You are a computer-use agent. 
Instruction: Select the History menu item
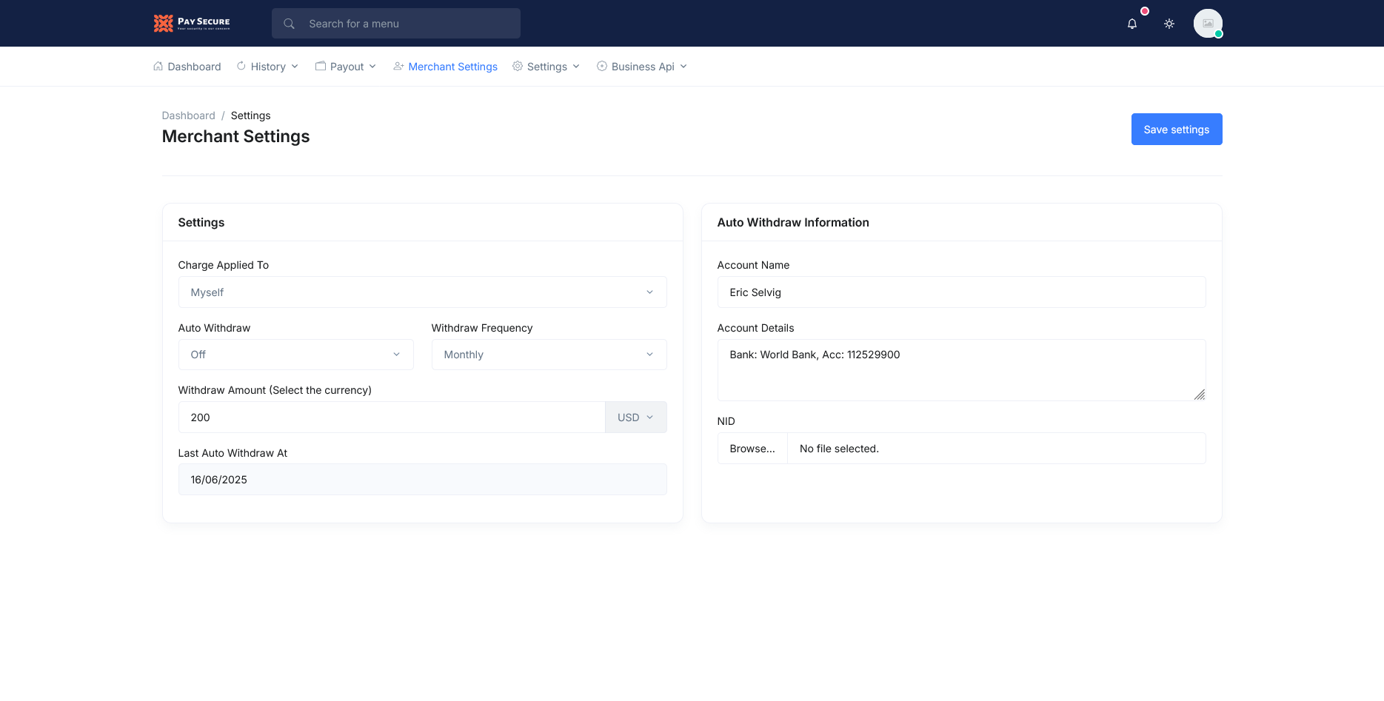click(x=268, y=66)
